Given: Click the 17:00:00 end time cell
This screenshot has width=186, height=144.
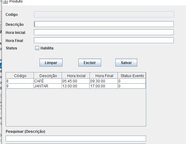Looking at the screenshot, I should 104,86.
